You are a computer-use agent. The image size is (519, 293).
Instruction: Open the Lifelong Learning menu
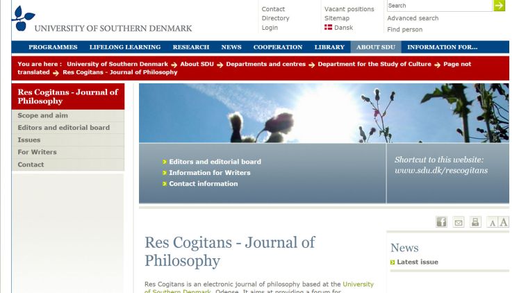pyautogui.click(x=125, y=47)
